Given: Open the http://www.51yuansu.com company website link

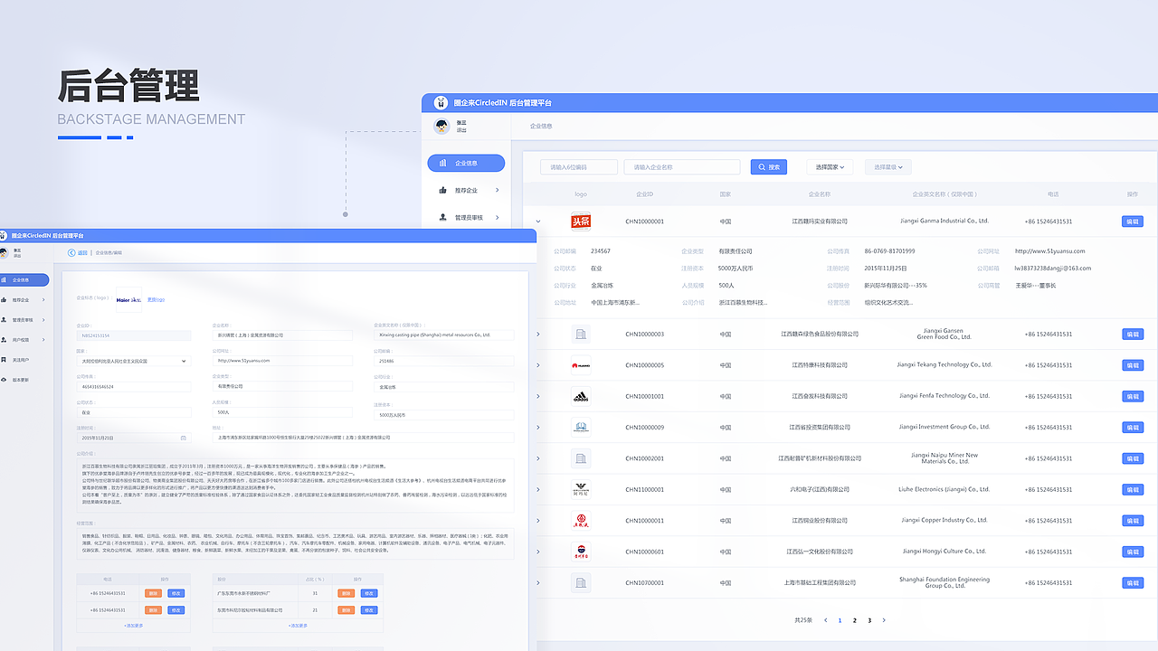Looking at the screenshot, I should [1049, 251].
